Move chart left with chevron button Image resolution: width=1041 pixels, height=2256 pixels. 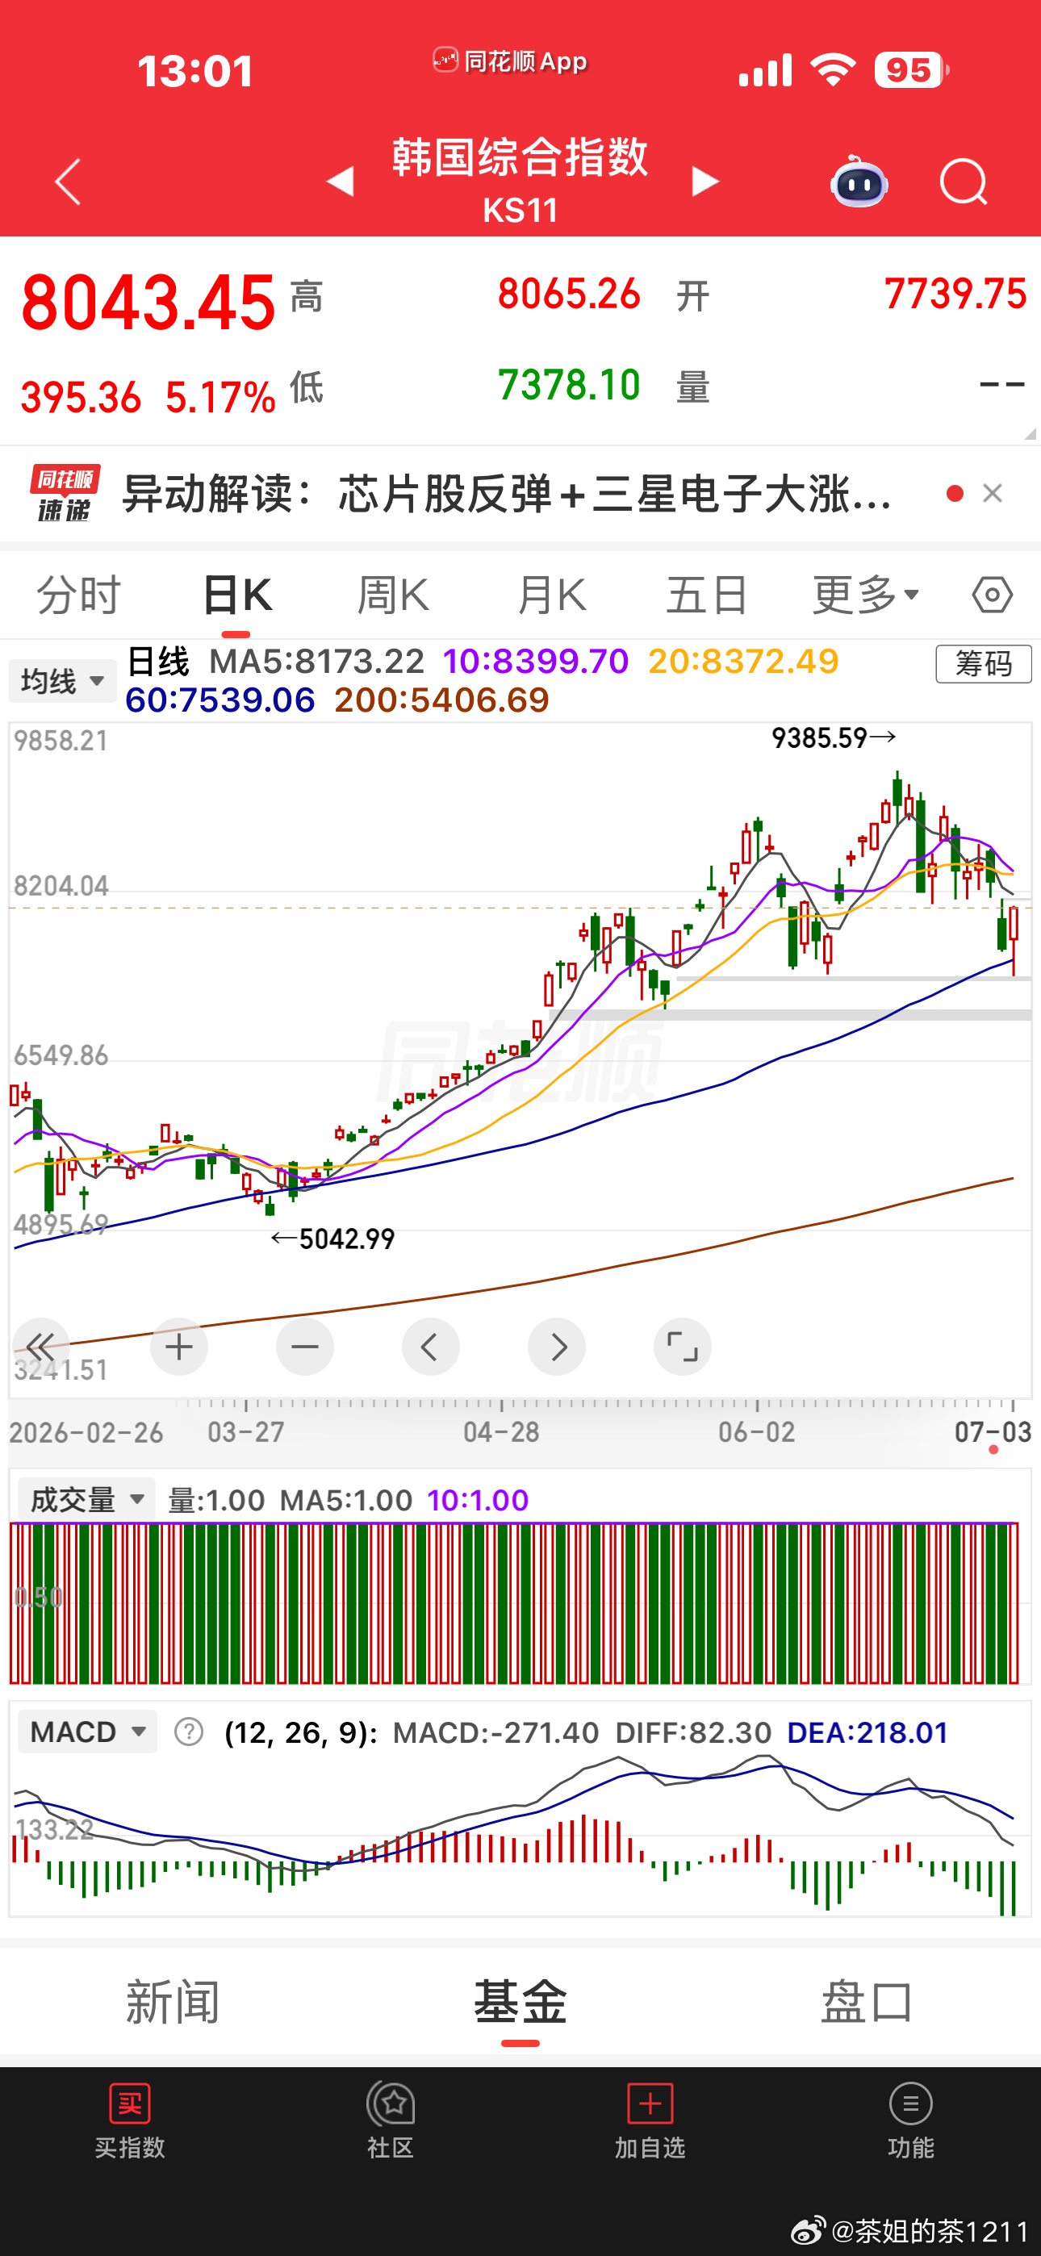pyautogui.click(x=430, y=1346)
